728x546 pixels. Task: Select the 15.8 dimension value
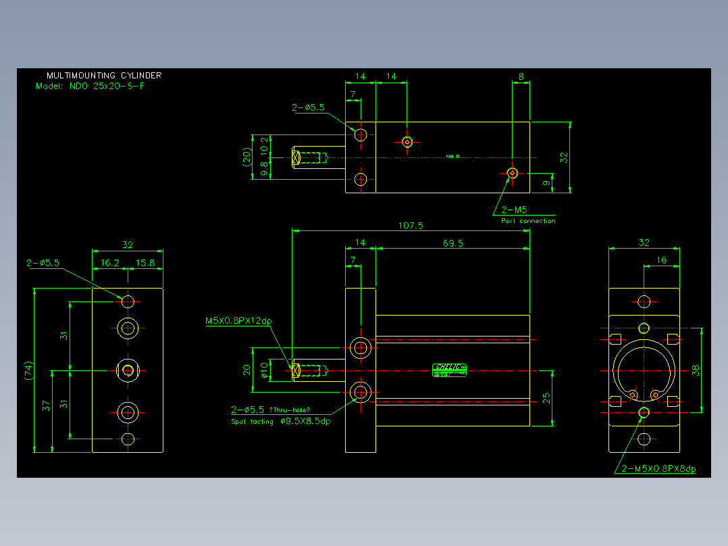click(x=145, y=263)
